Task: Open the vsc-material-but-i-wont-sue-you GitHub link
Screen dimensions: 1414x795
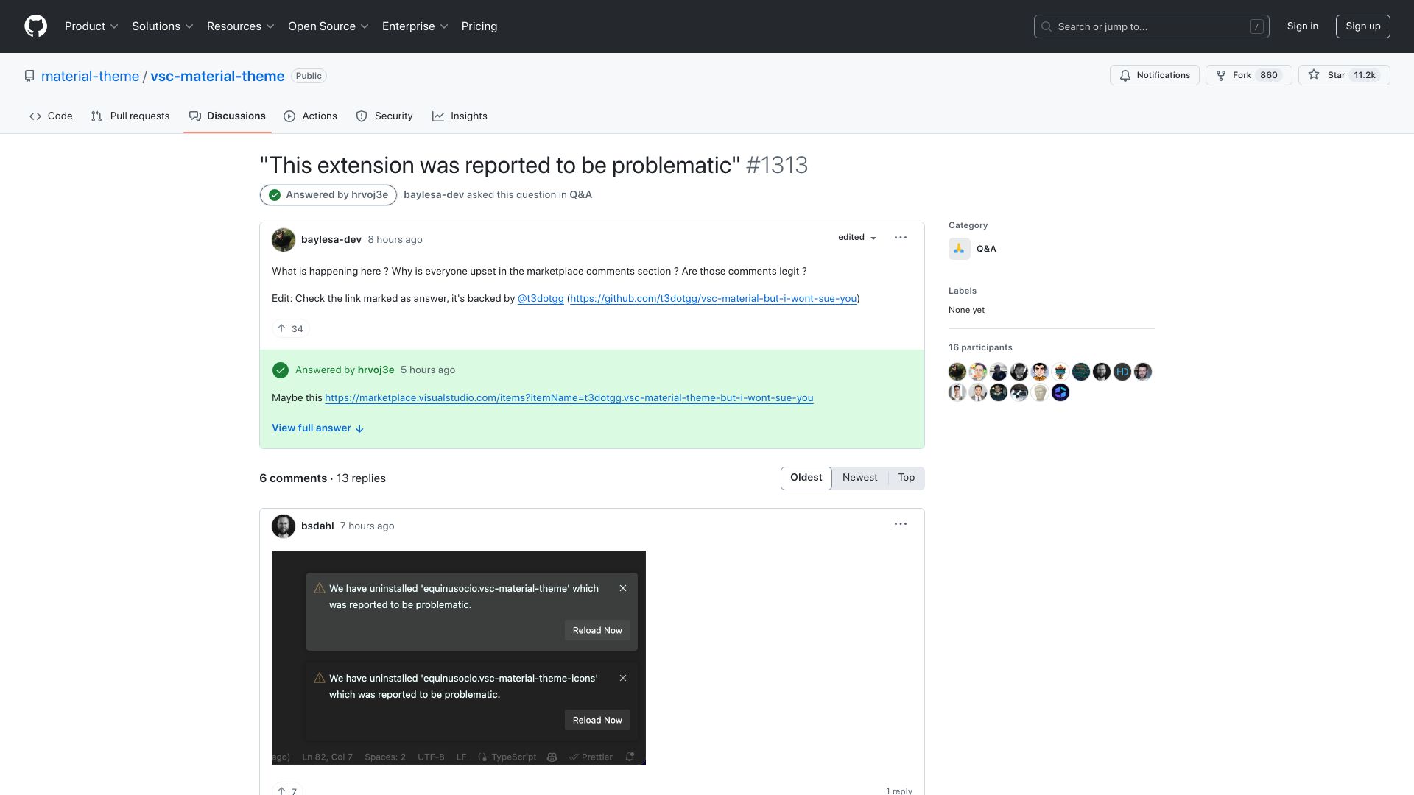Action: pyautogui.click(x=714, y=299)
